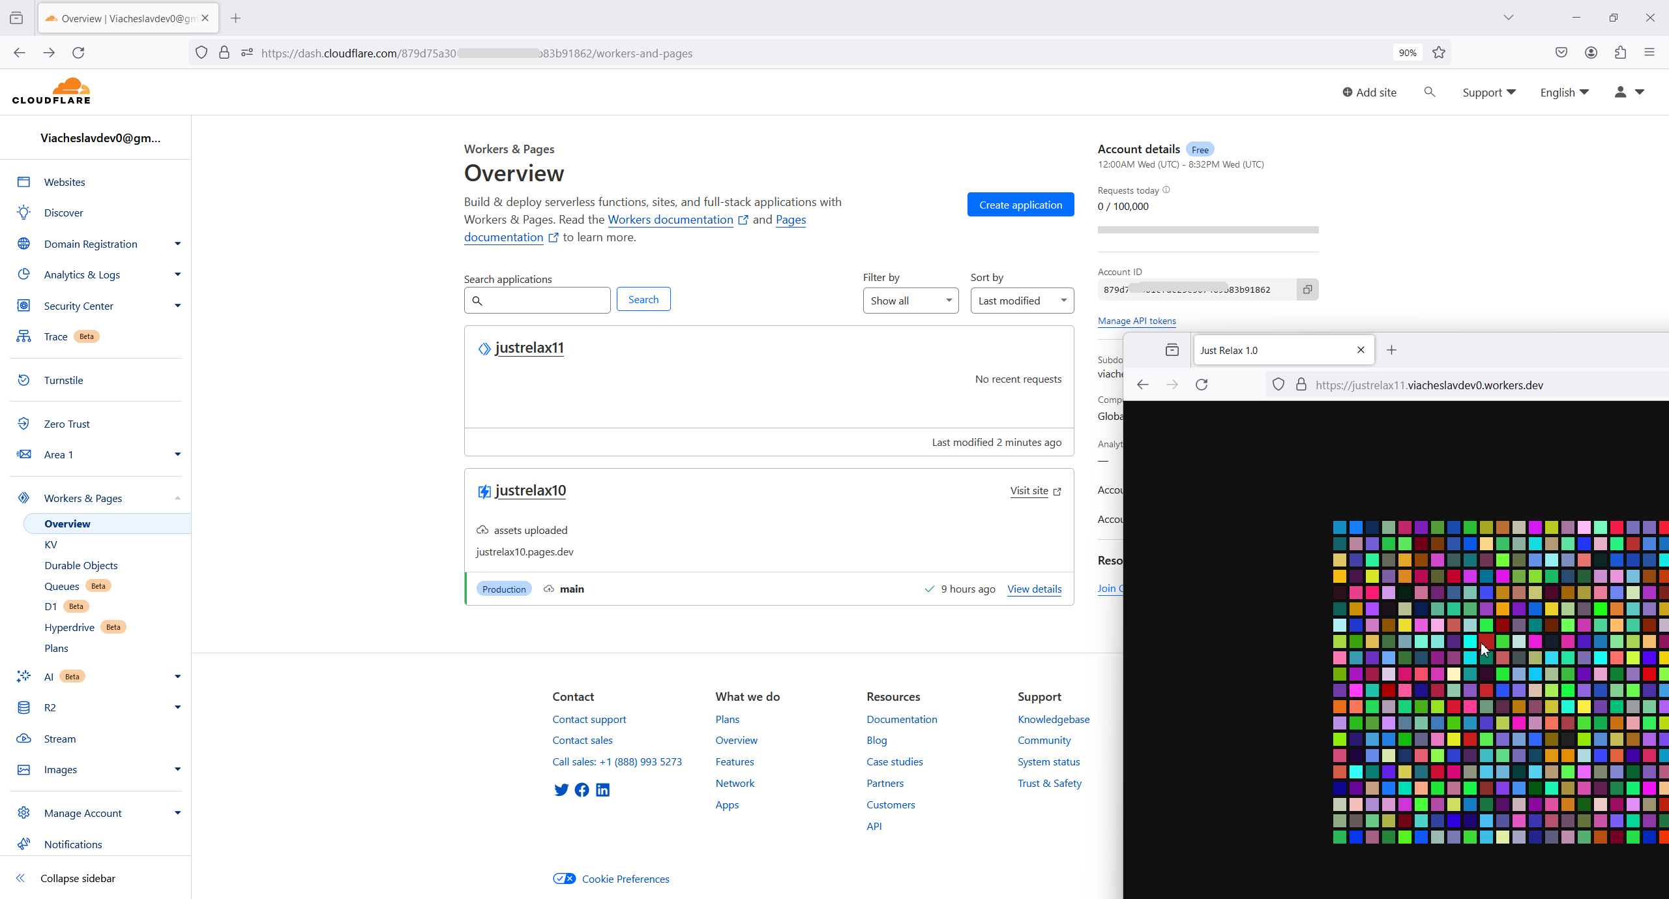Image resolution: width=1669 pixels, height=899 pixels.
Task: Open the Twitter social link
Action: (x=561, y=790)
